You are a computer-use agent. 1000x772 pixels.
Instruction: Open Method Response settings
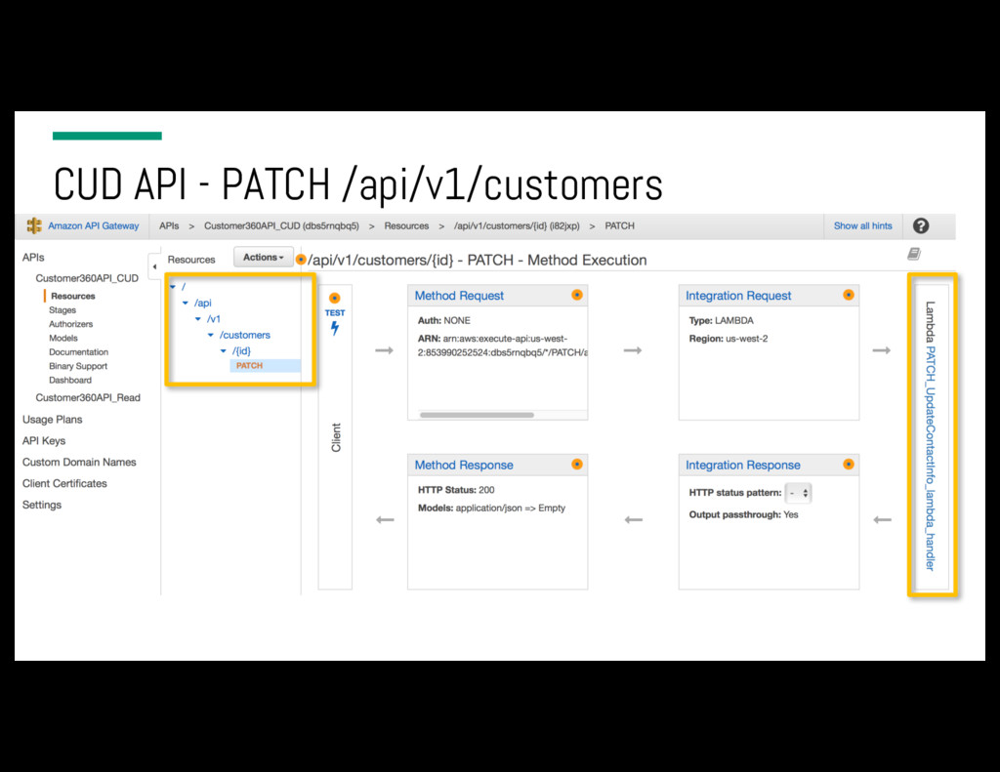[464, 465]
